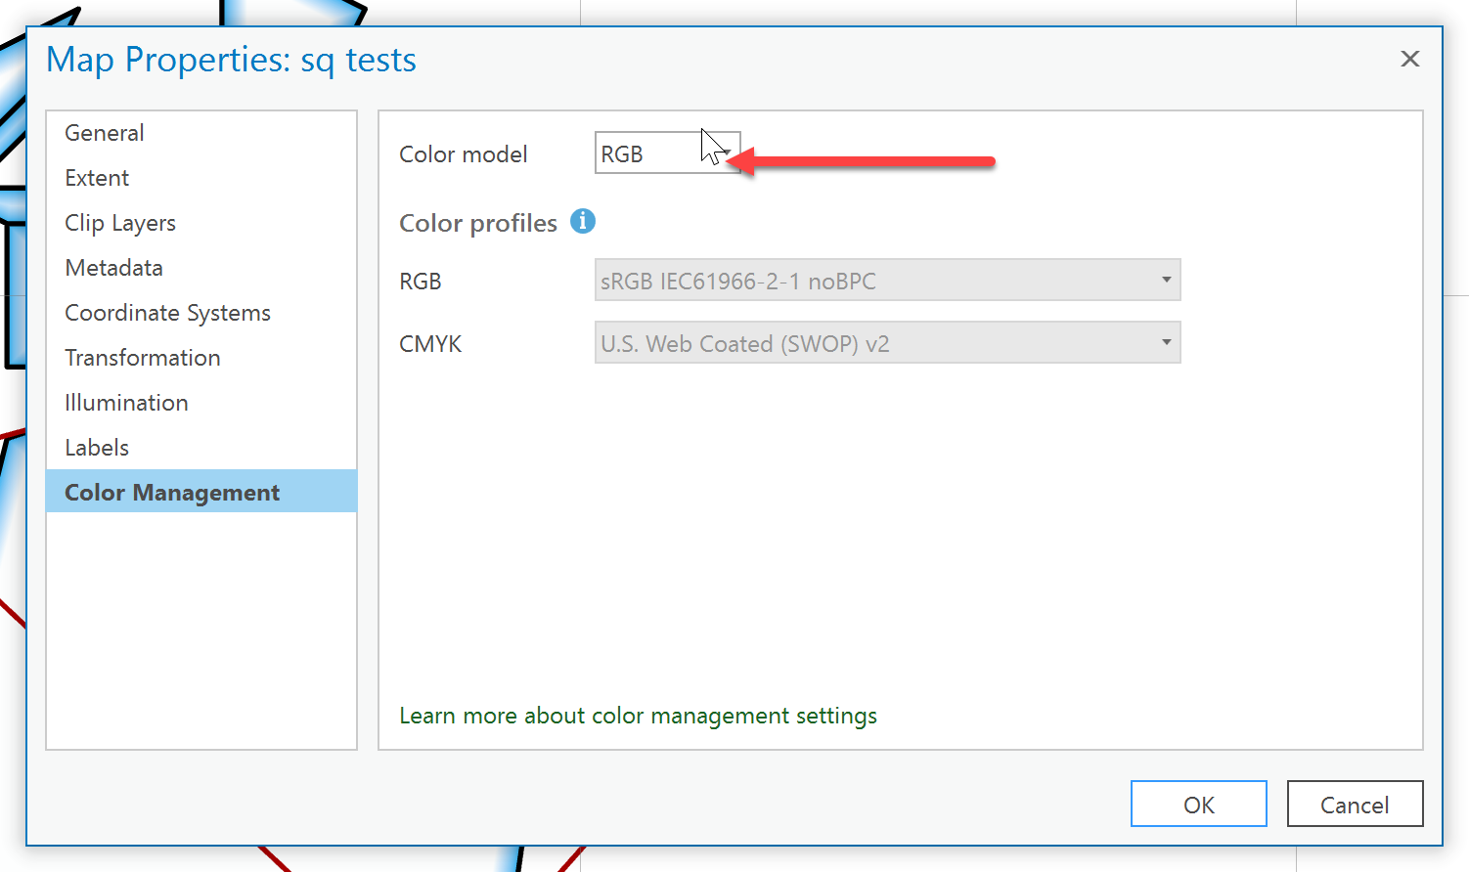Select the Illumination settings page
The height and width of the screenshot is (872, 1469).
point(126,402)
